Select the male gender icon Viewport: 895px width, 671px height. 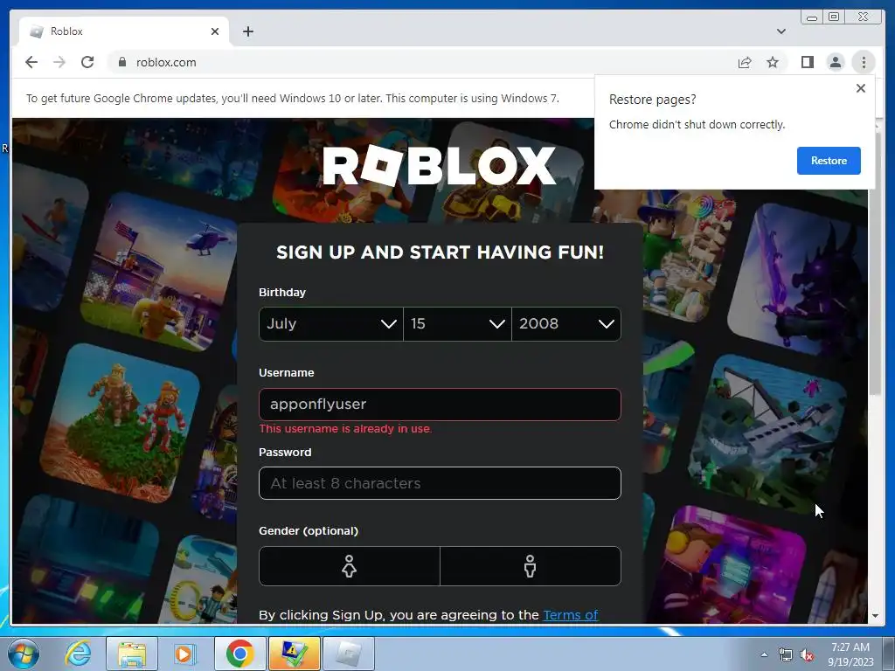point(531,566)
